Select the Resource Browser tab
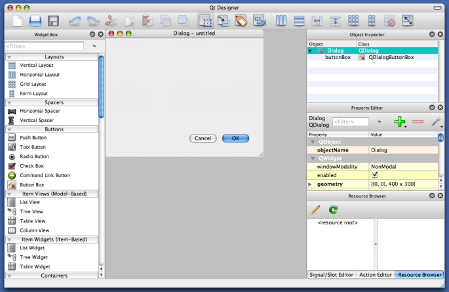This screenshot has height=292, width=449. tap(420, 275)
